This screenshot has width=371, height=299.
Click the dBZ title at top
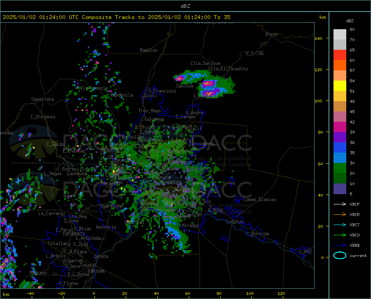pyautogui.click(x=185, y=6)
